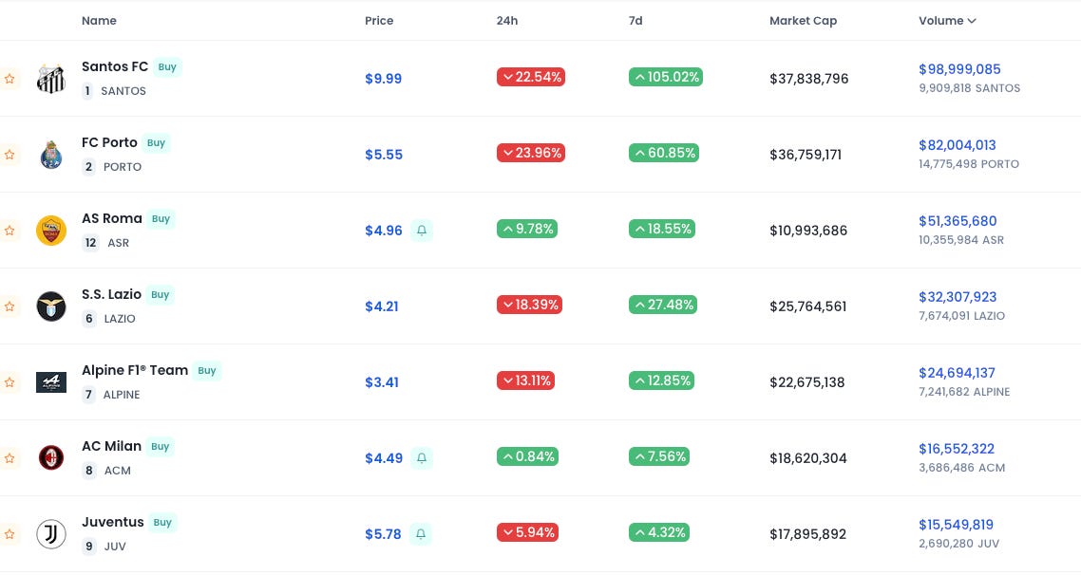The image size is (1081, 575).
Task: Click the FC Porto crest icon
Action: click(x=51, y=155)
